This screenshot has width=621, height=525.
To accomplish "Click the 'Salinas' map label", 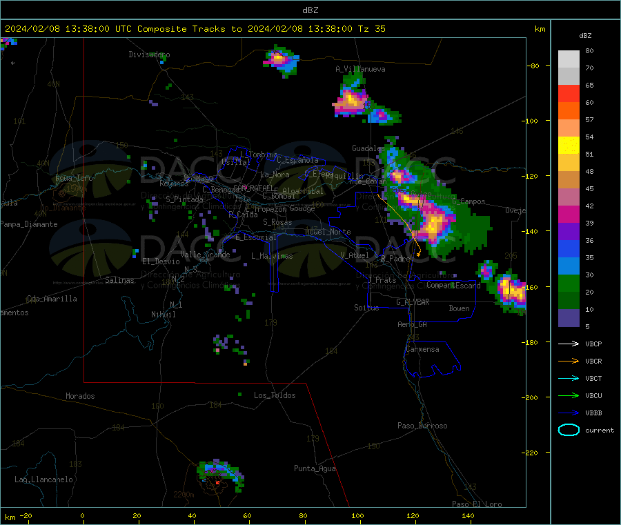I will [119, 280].
